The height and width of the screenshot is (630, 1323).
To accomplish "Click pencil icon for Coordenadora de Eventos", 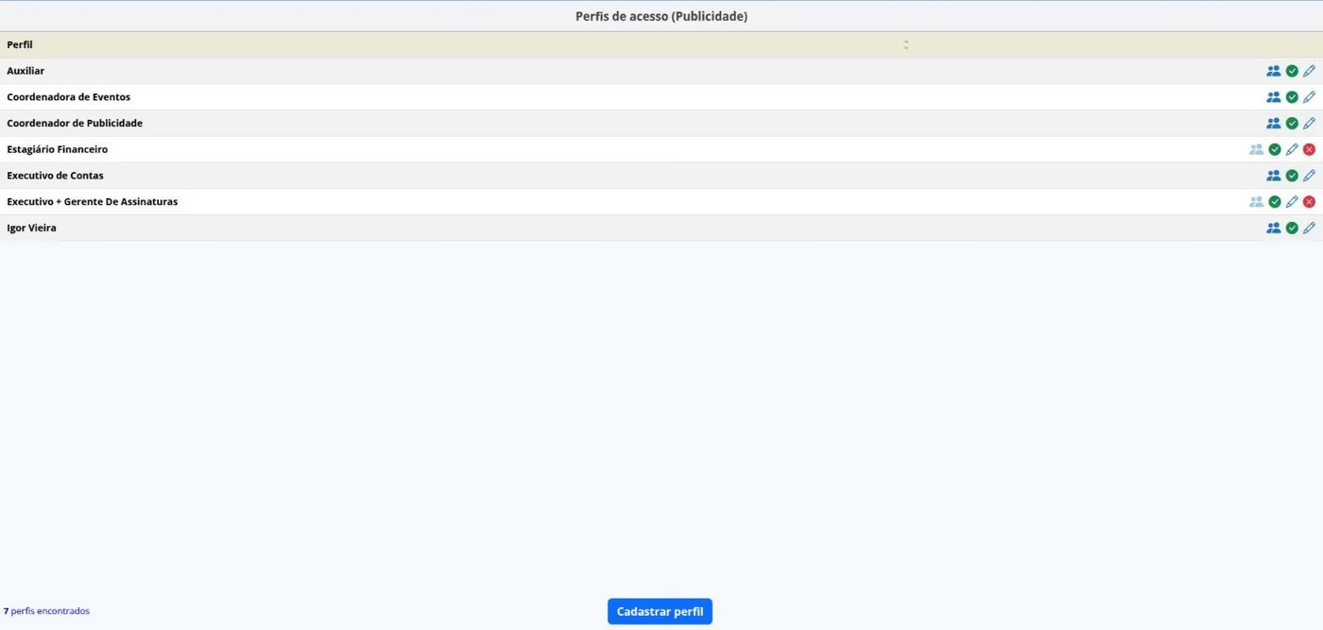I will pos(1309,97).
